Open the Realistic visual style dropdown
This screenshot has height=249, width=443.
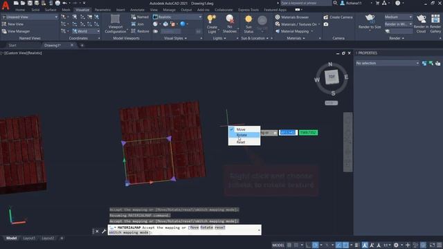click(177, 17)
